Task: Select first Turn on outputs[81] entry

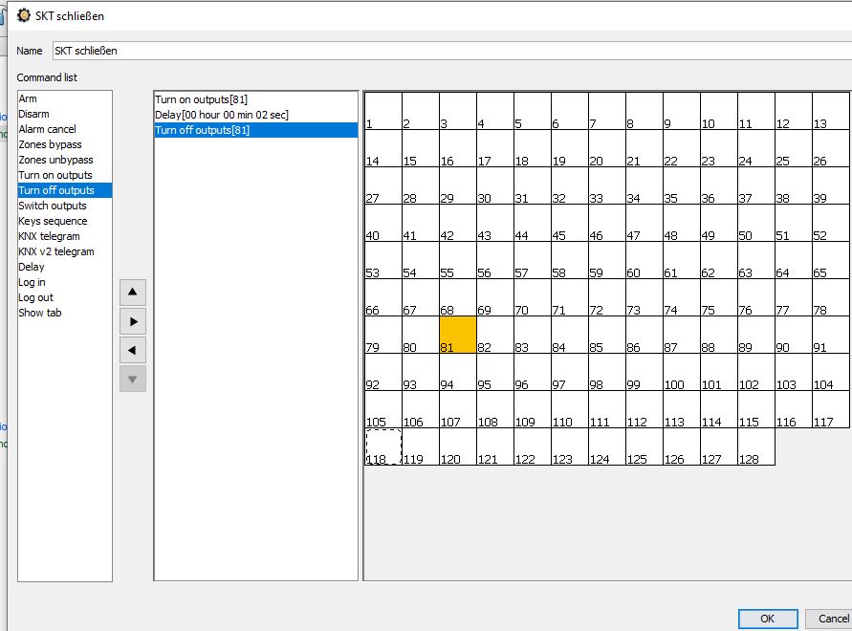Action: (x=202, y=99)
